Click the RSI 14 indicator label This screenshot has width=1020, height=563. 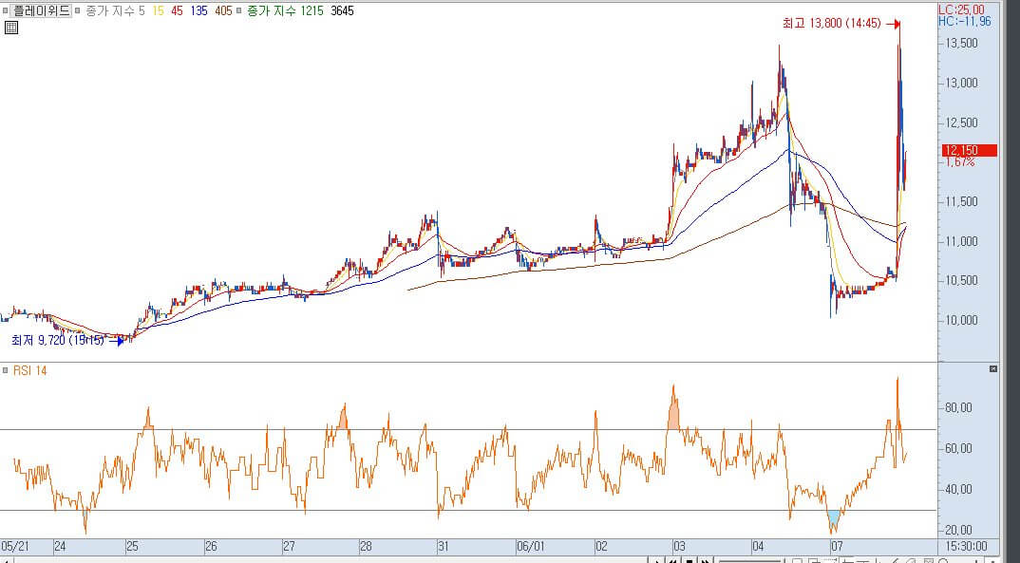pos(30,370)
